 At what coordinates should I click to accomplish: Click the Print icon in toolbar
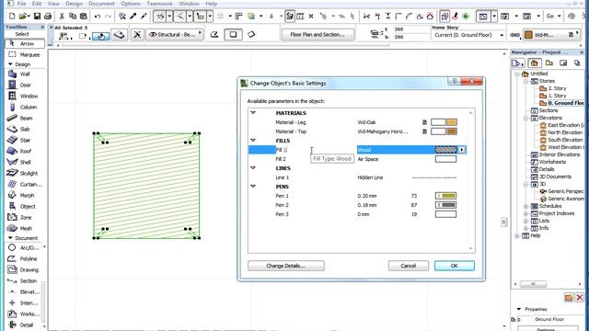pos(48,17)
